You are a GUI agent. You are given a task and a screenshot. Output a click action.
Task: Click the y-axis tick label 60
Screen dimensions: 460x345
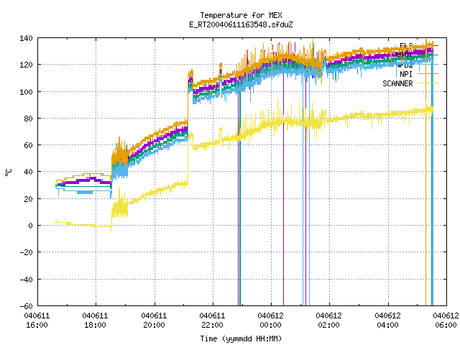click(28, 145)
